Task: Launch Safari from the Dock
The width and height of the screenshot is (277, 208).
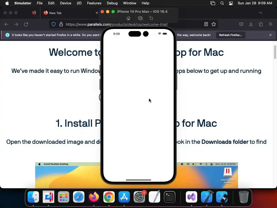Action: pos(79,197)
